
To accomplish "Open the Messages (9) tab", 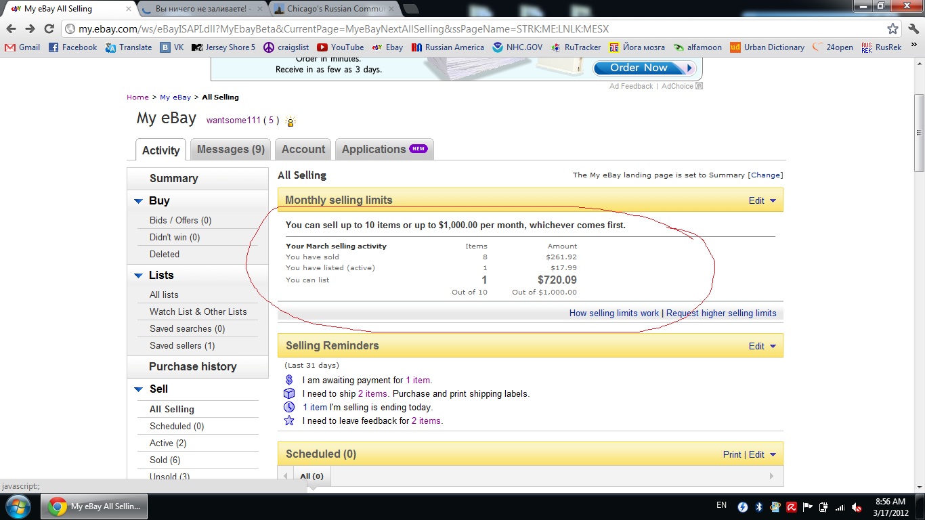I will [230, 150].
